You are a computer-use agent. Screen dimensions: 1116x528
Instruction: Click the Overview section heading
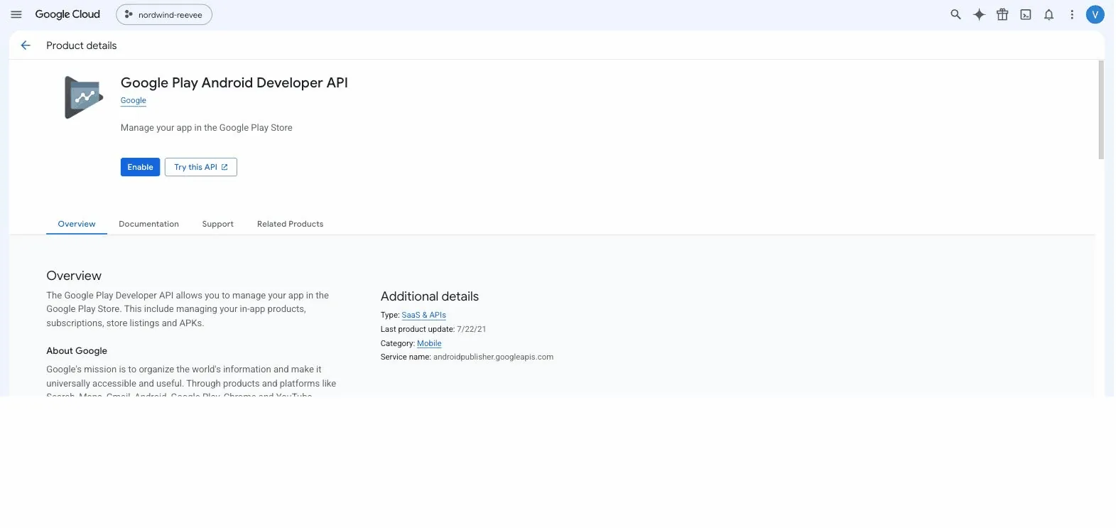coord(74,276)
